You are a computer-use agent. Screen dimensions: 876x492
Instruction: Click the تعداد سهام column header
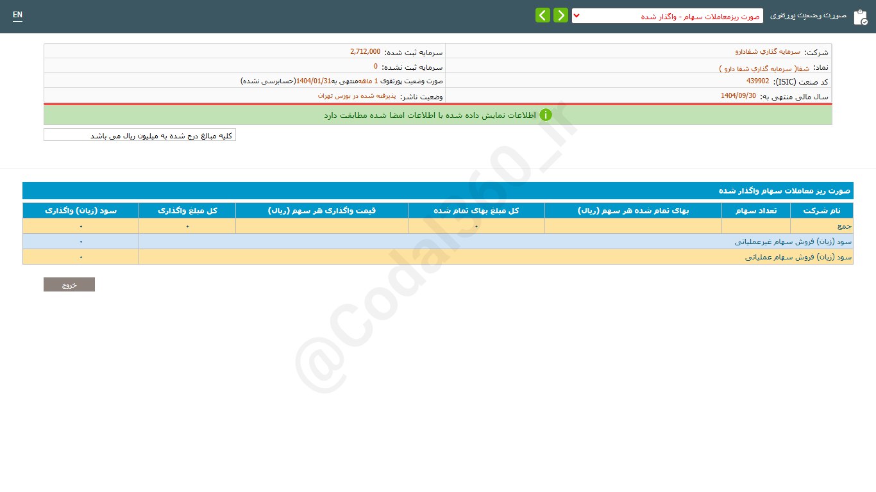click(x=755, y=211)
